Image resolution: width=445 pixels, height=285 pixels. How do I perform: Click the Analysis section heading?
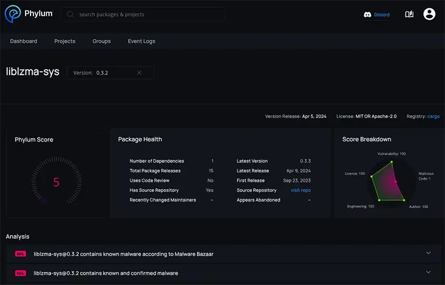point(18,237)
